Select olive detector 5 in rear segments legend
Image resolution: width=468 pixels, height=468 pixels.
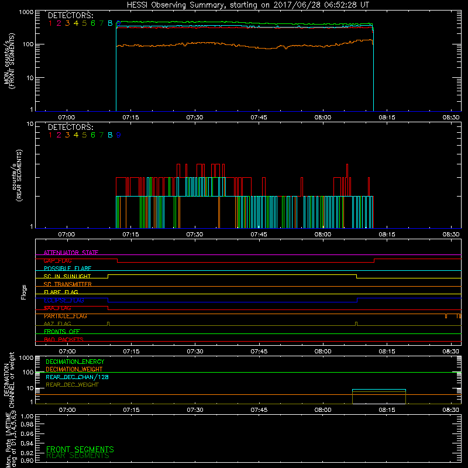tap(84, 135)
